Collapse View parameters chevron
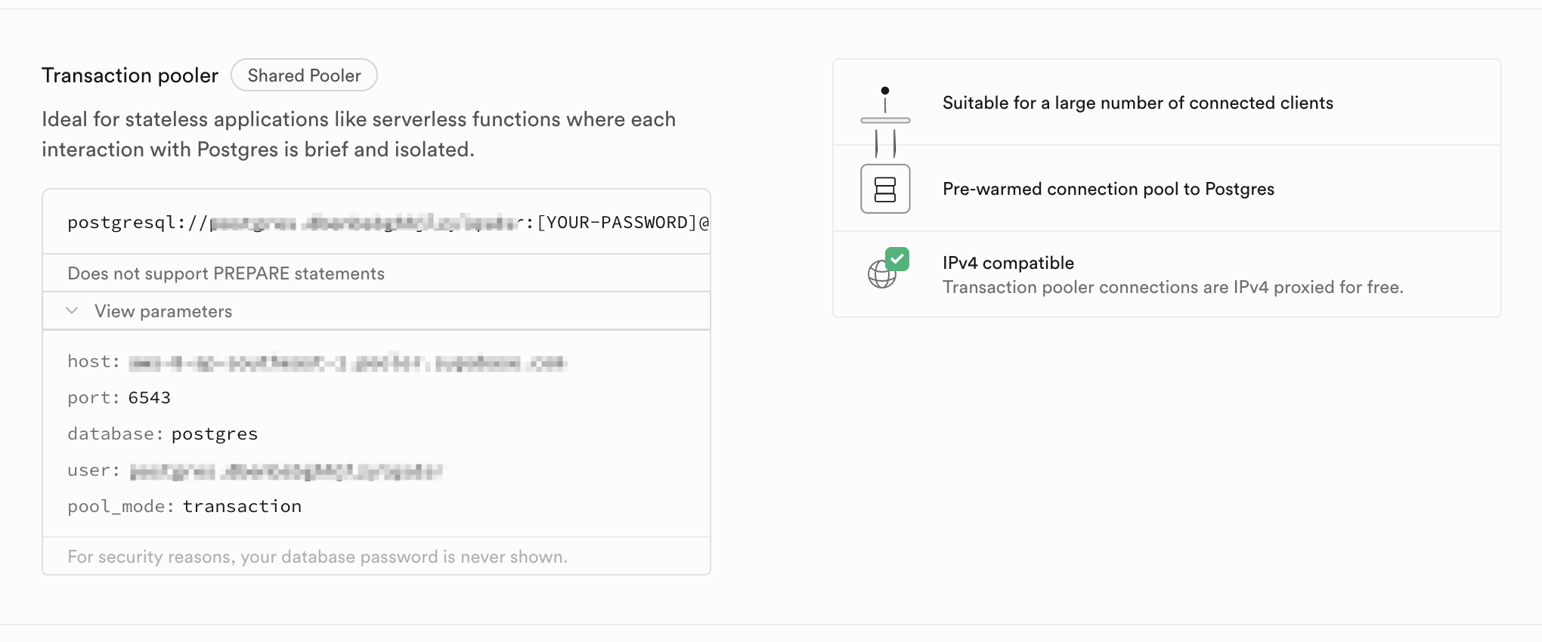This screenshot has height=642, width=1542. (x=73, y=310)
